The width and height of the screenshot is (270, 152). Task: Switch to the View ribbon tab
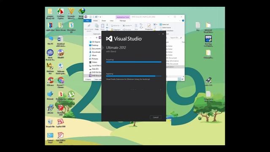[111, 21]
